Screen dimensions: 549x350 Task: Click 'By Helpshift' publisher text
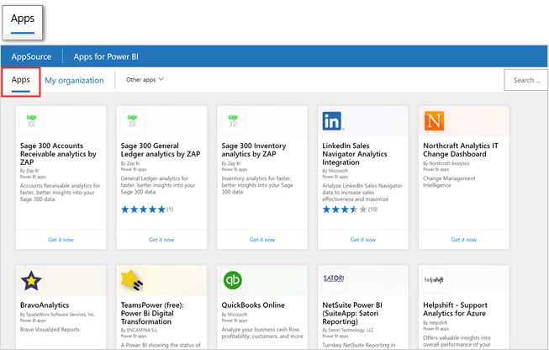436,323
